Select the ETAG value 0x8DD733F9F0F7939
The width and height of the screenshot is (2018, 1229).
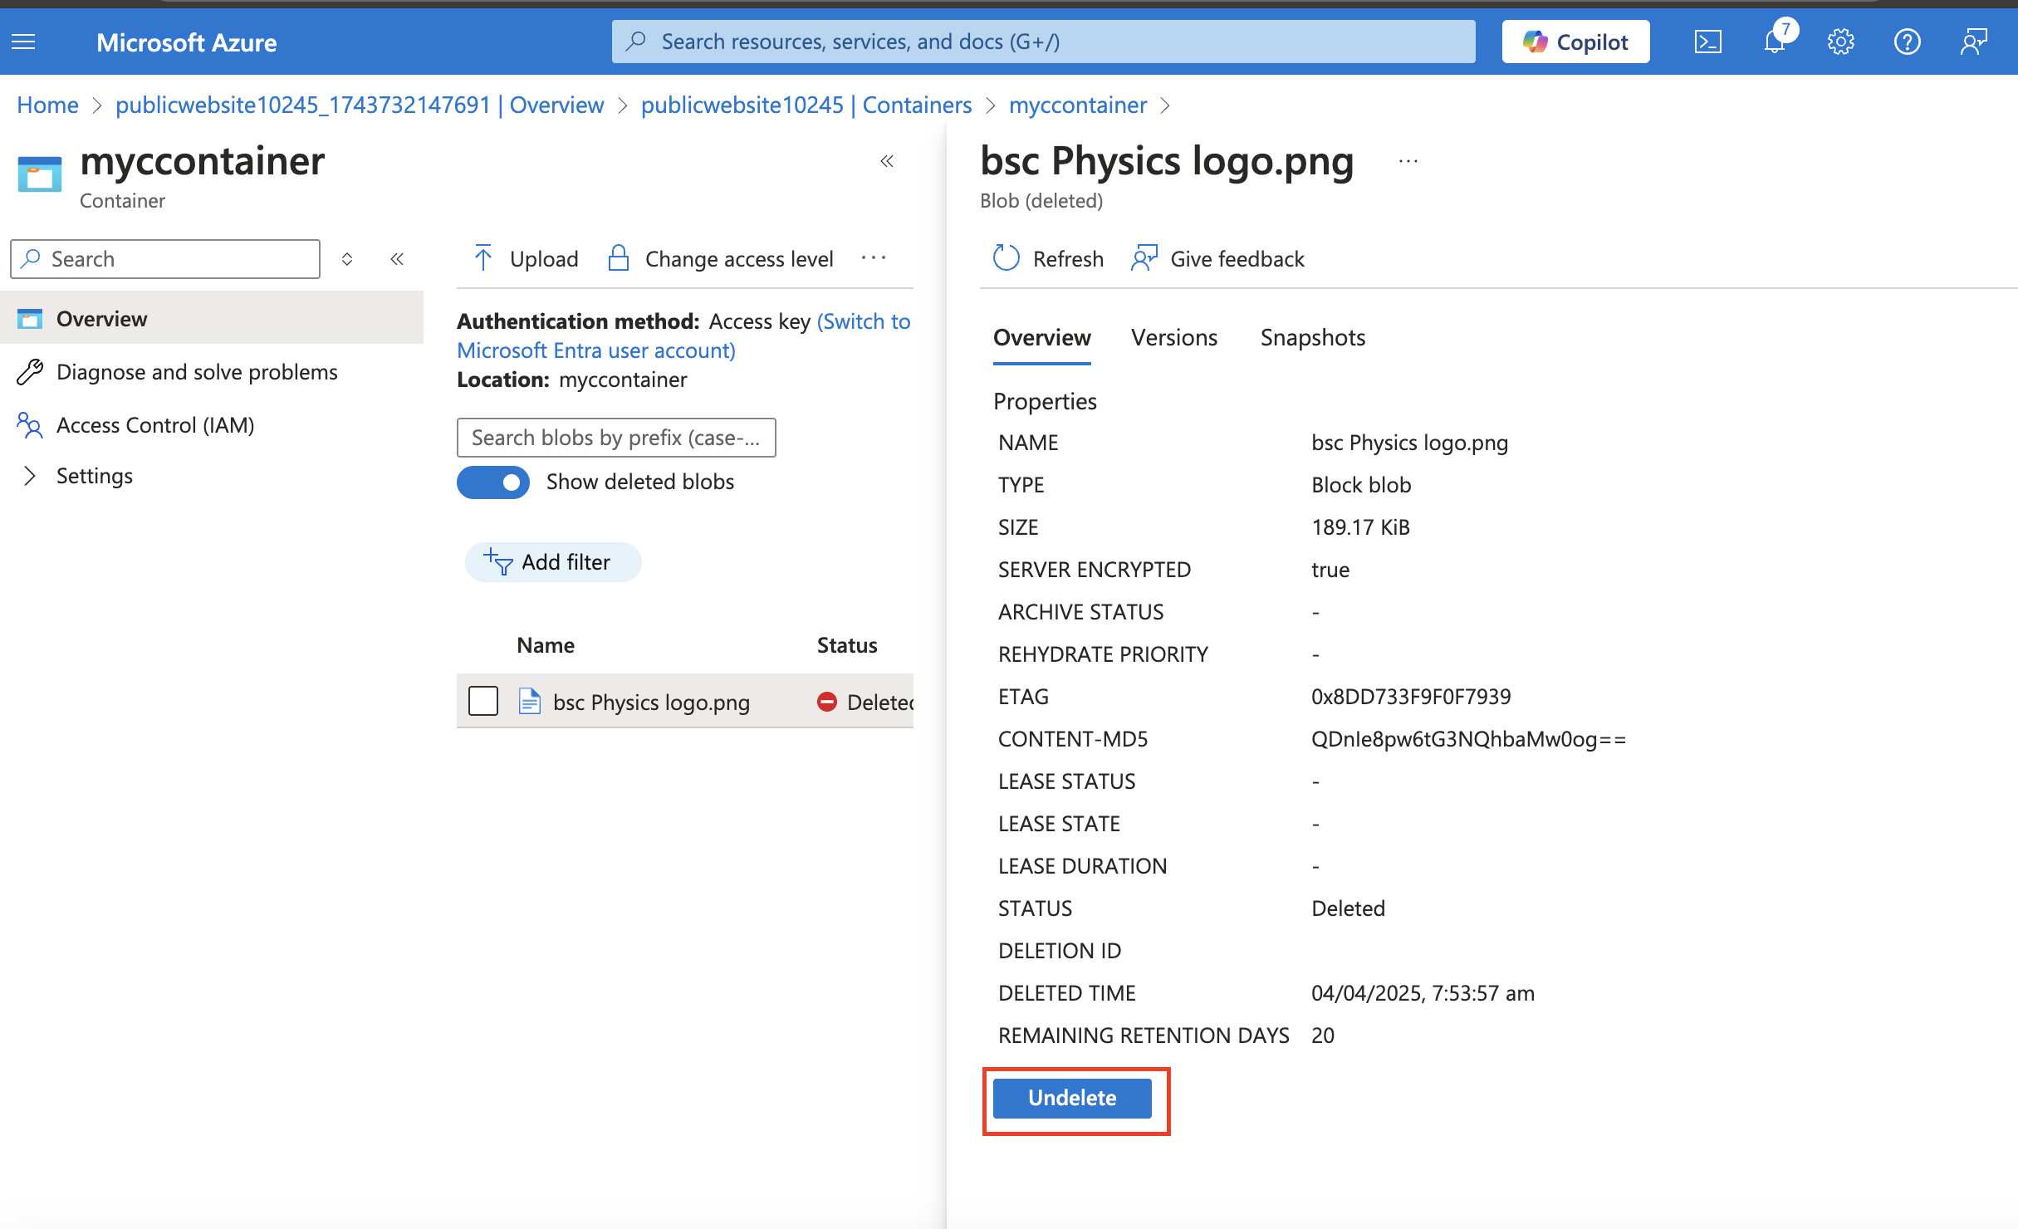1411,696
